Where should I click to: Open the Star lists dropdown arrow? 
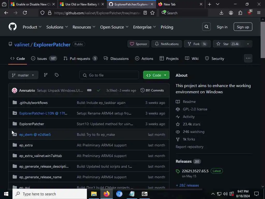click(248, 44)
